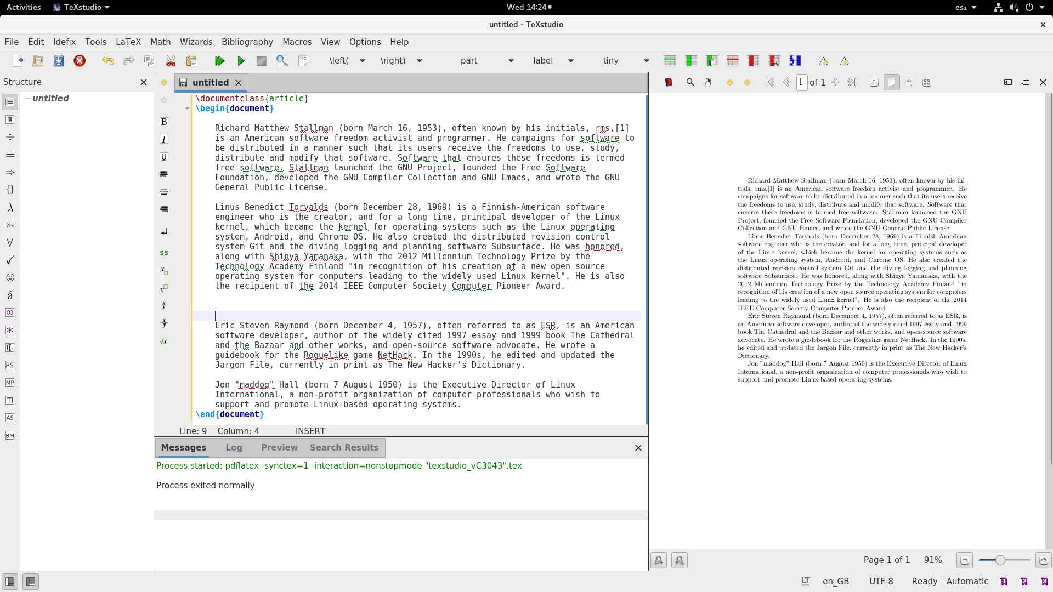Click the Undo icon in toolbar
This screenshot has width=1053, height=592.
click(x=107, y=61)
